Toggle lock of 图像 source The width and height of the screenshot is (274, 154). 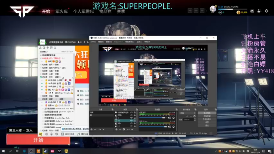[135, 115]
